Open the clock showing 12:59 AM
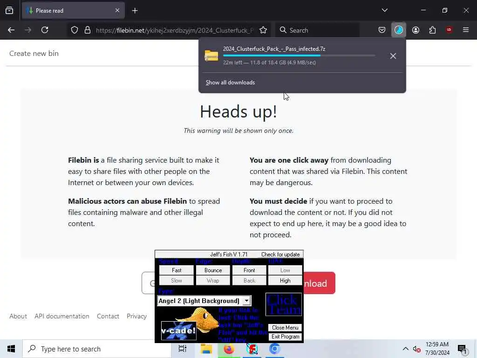This screenshot has height=358, width=477. coord(437,349)
